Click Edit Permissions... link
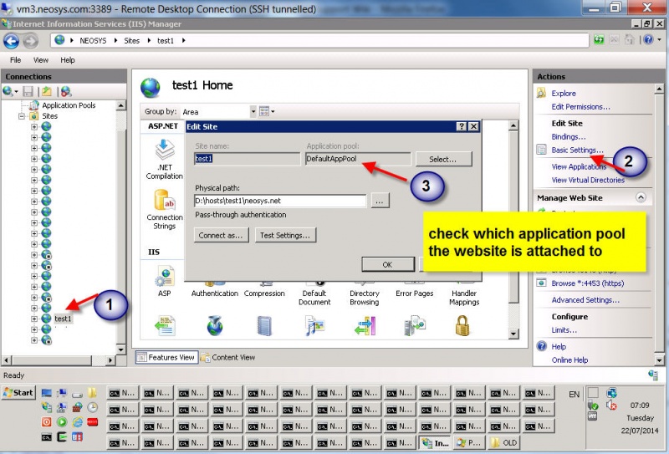669x454 pixels. coord(580,107)
